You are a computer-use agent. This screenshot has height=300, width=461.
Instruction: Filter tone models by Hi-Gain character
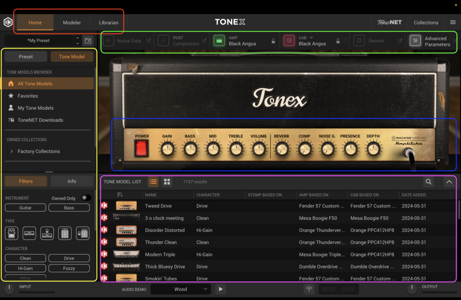[x=25, y=268]
